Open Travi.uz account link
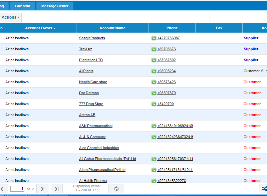This screenshot has width=267, height=196. coord(85,49)
